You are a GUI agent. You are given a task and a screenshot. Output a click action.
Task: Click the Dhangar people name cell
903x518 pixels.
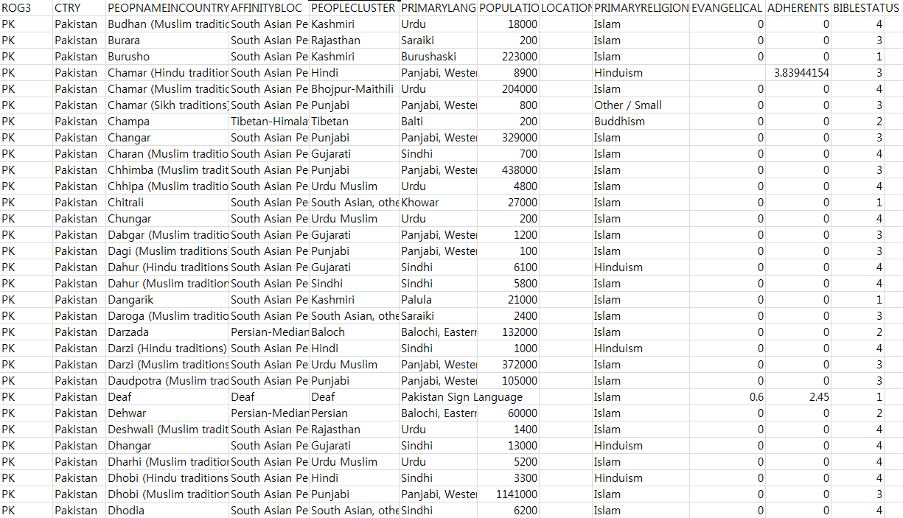coord(167,446)
